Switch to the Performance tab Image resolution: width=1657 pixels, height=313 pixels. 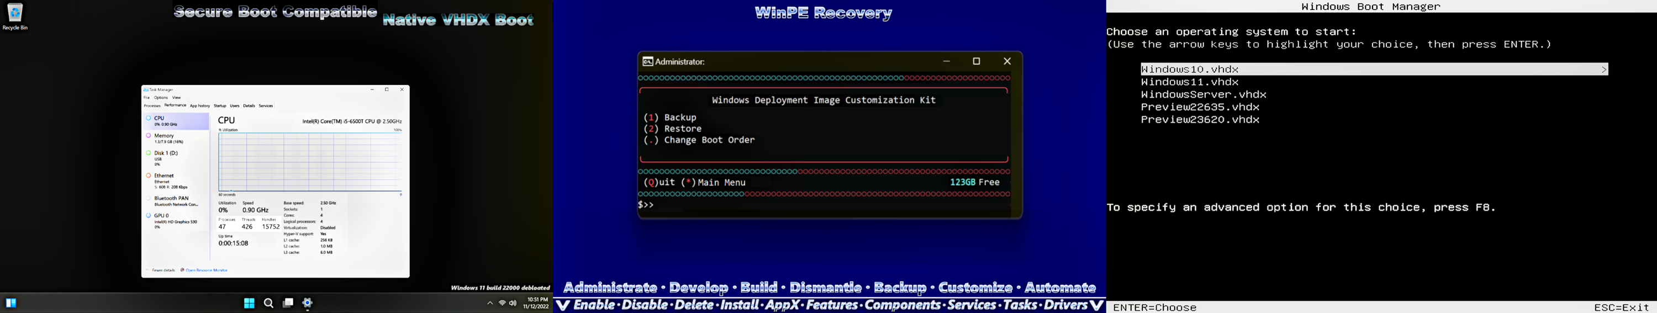pos(175,105)
